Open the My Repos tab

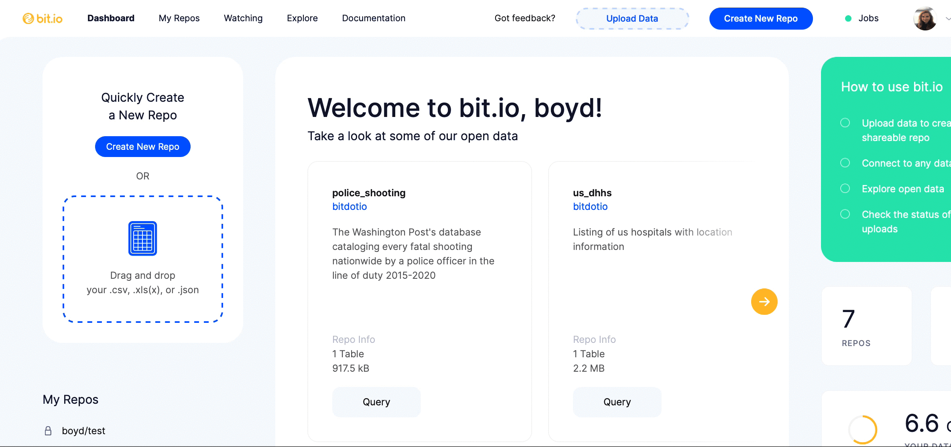point(179,18)
